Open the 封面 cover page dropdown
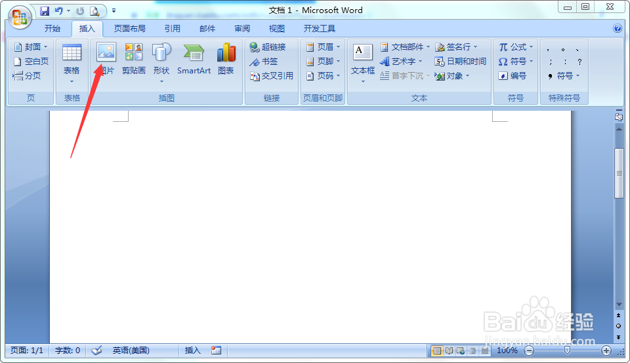 pos(31,47)
